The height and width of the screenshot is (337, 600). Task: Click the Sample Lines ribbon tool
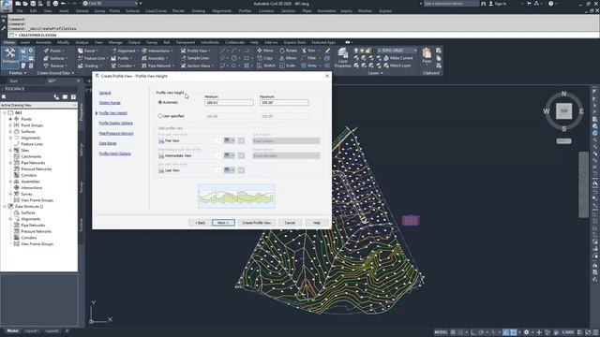click(x=195, y=58)
